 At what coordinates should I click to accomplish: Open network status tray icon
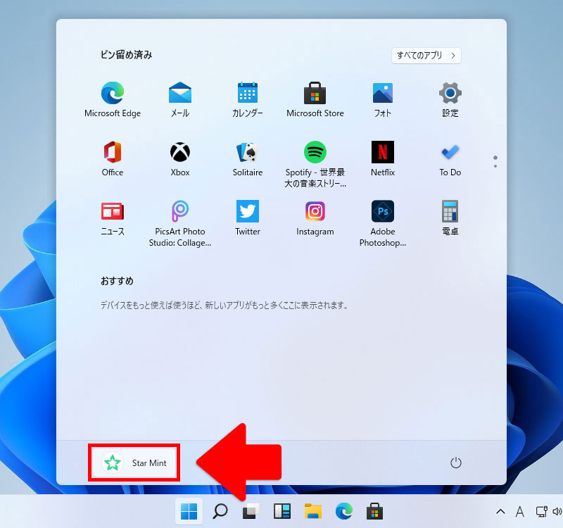[541, 512]
